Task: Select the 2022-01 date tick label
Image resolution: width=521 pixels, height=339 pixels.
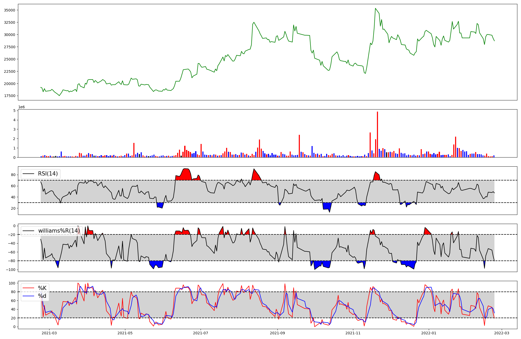Action: click(429, 333)
